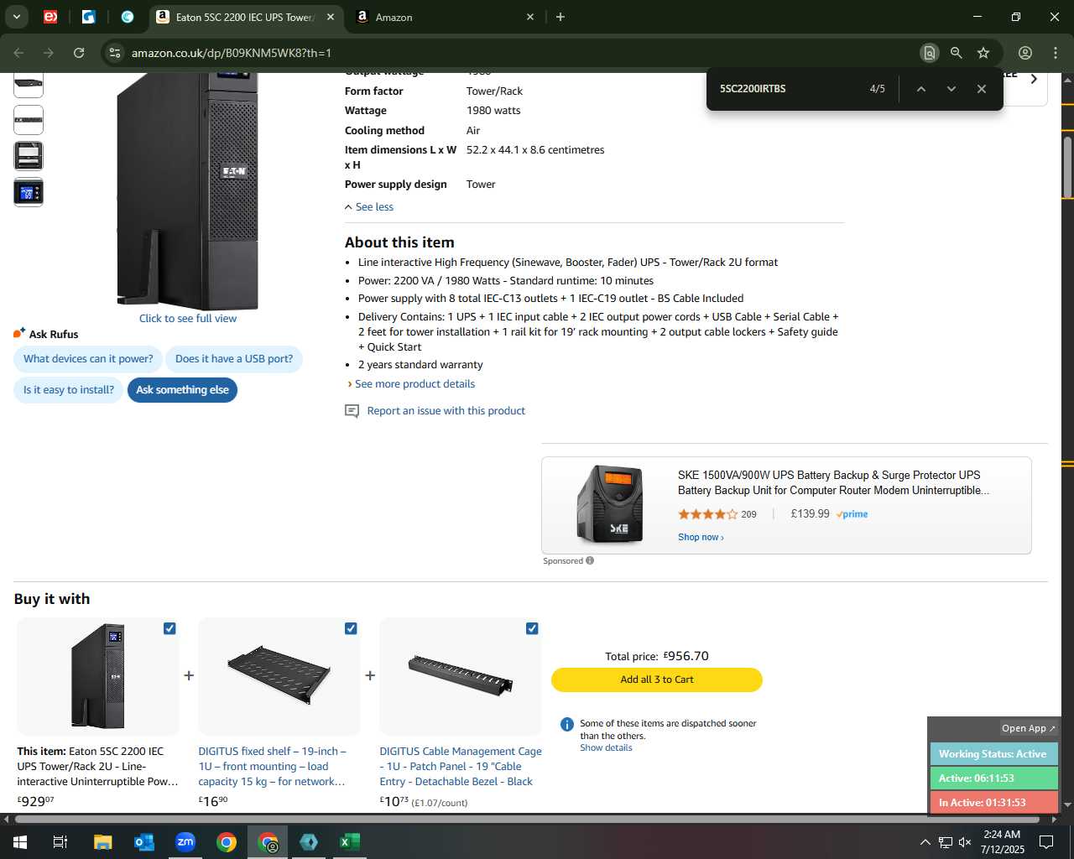Open Sponsored info icon
The width and height of the screenshot is (1074, 859).
590,561
